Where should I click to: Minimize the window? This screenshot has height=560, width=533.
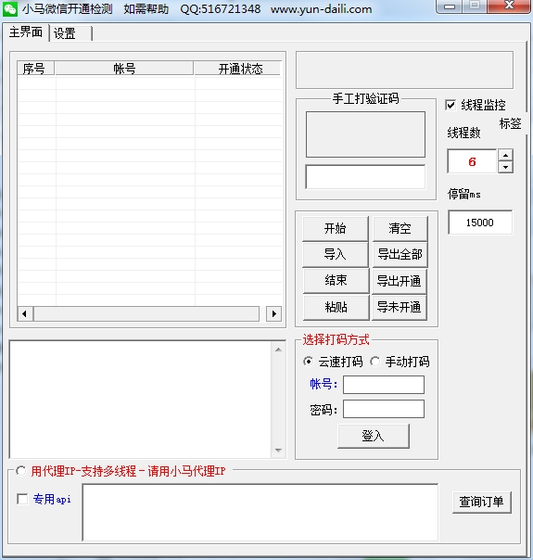(450, 6)
